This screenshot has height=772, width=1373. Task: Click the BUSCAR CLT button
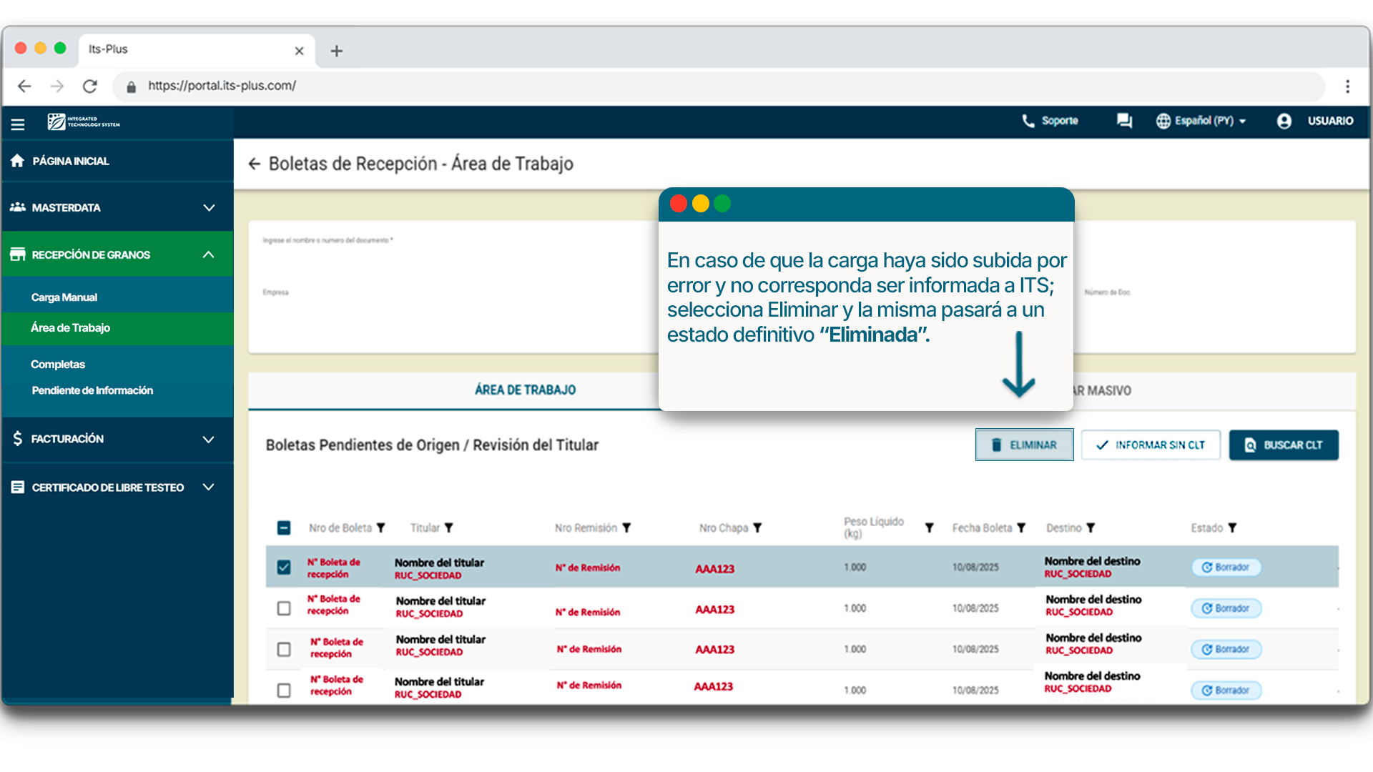tap(1284, 445)
